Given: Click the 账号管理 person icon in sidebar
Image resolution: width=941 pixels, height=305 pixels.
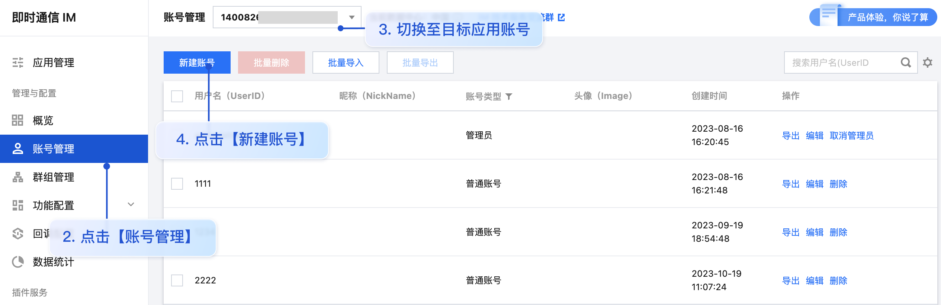Looking at the screenshot, I should click(18, 149).
